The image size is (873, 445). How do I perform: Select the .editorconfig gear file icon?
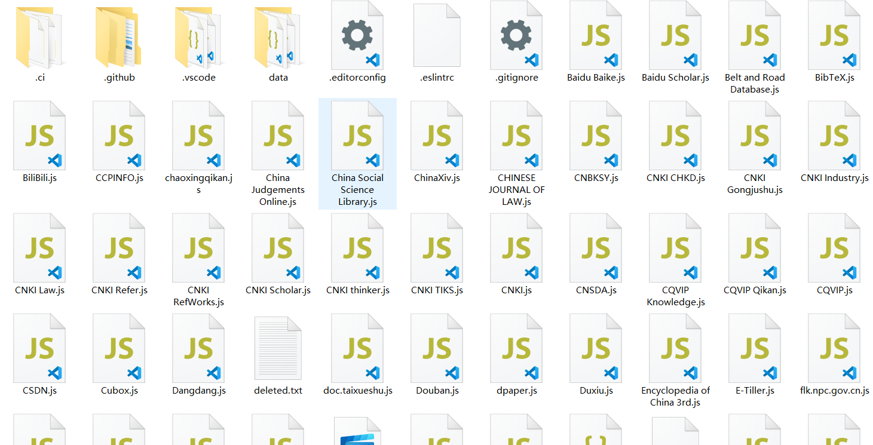tap(357, 35)
